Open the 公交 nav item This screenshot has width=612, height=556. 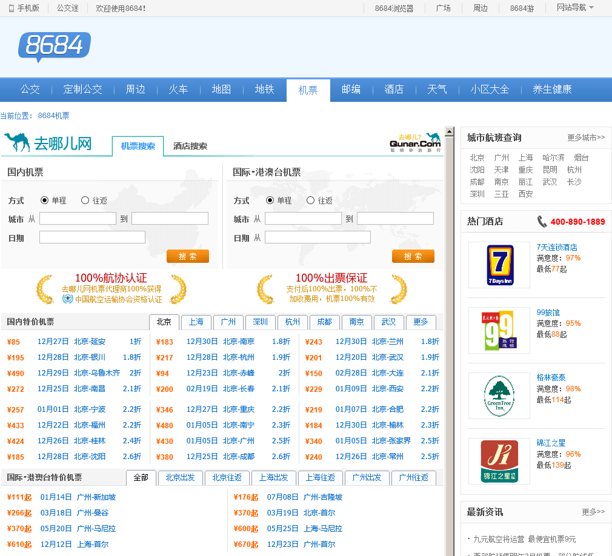pos(30,90)
